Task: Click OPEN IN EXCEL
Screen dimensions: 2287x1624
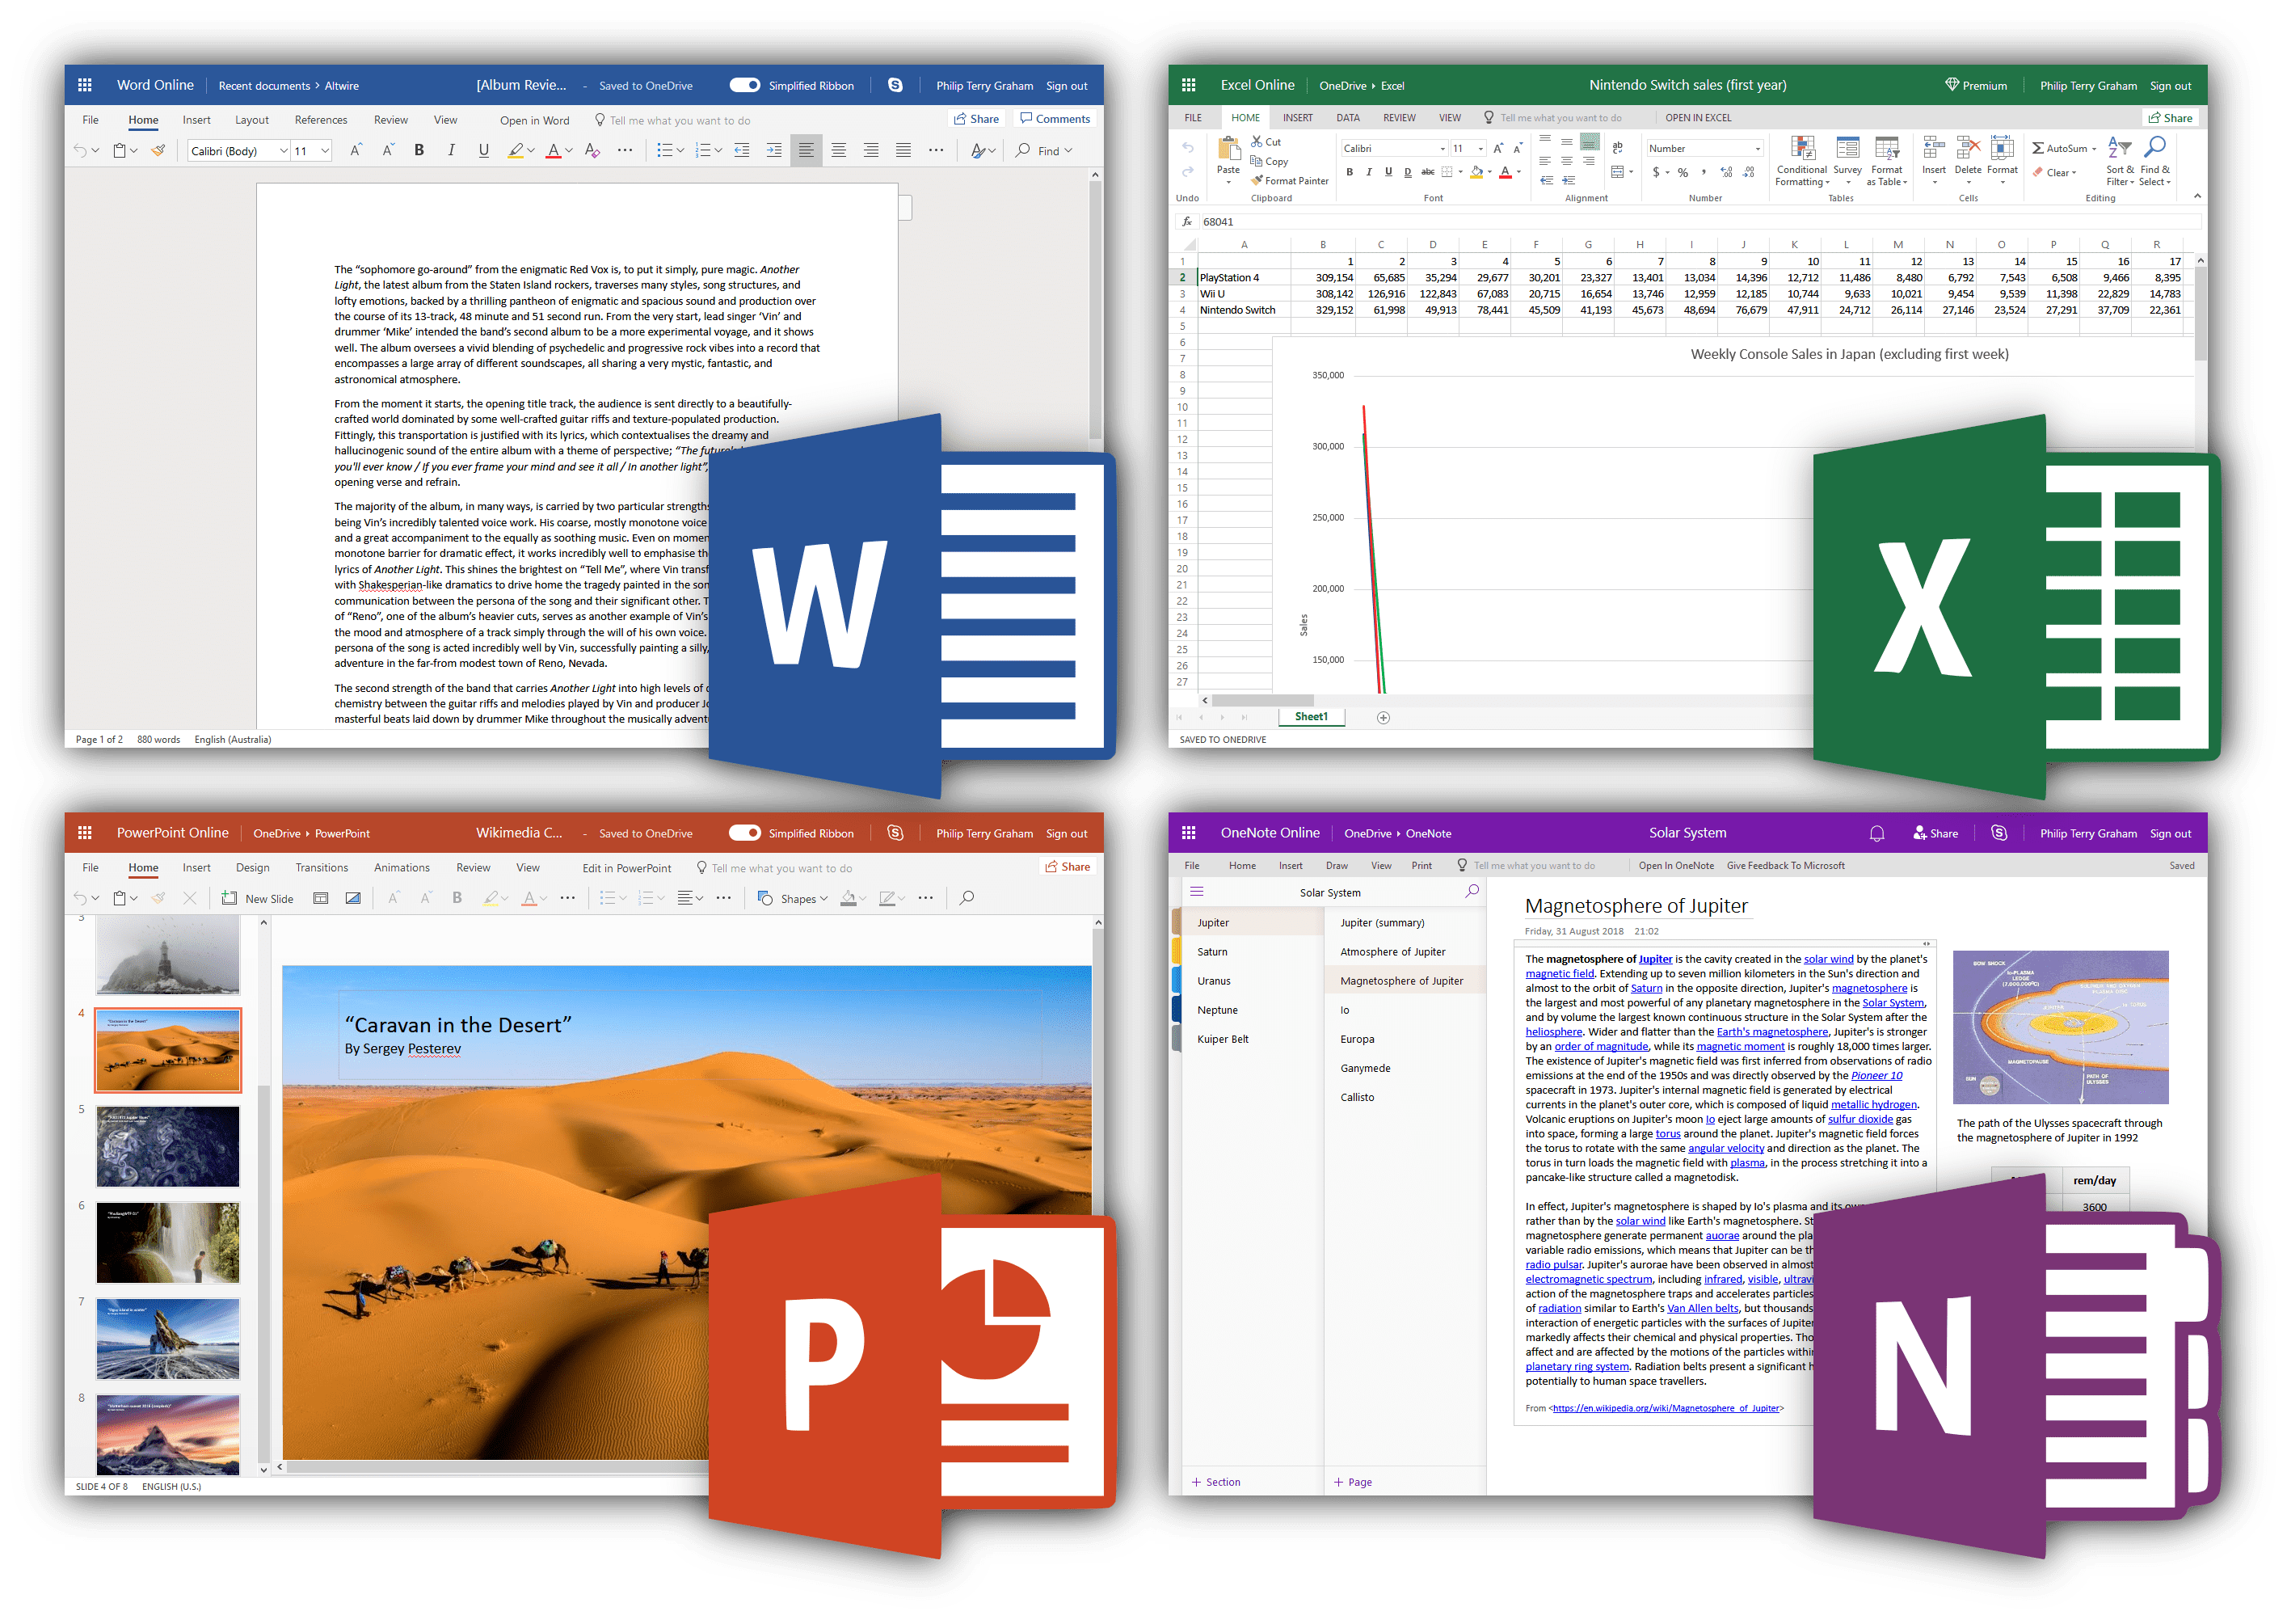Action: (x=1698, y=118)
